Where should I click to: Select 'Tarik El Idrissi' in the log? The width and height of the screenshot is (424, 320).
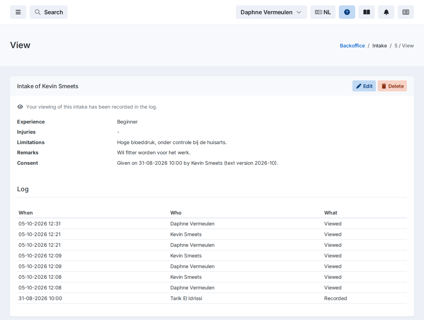pyautogui.click(x=186, y=298)
